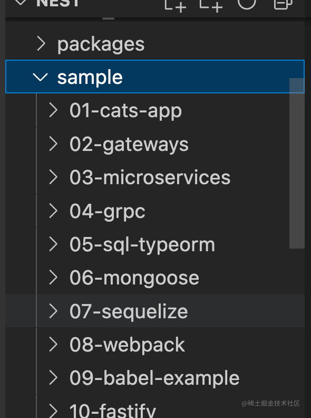The height and width of the screenshot is (418, 311).
Task: Select the 04-grpc folder
Action: [107, 212]
